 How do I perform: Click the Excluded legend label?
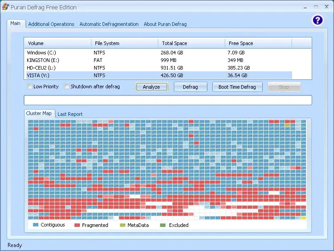click(x=178, y=225)
